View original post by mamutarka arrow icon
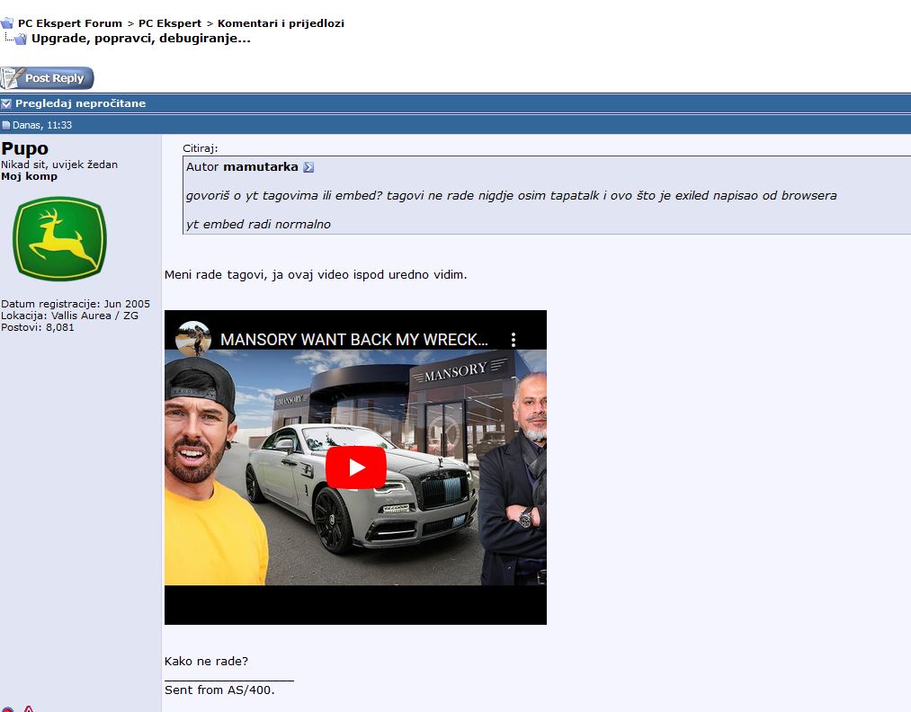 click(308, 167)
